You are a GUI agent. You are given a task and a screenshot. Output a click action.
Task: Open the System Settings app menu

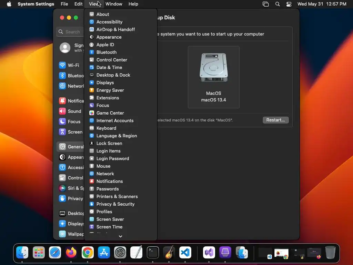pos(36,4)
